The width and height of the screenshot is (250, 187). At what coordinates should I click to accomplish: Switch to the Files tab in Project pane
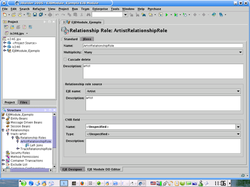(23, 102)
